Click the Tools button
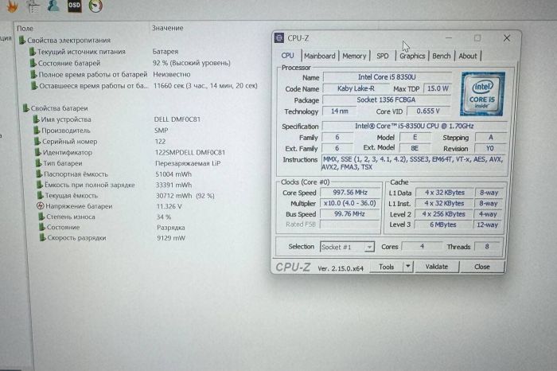This screenshot has width=557, height=371. tap(387, 268)
